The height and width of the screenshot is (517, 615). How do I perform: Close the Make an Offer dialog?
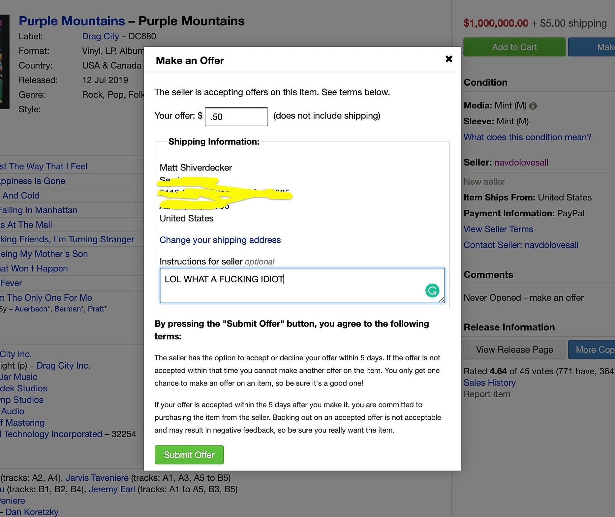[x=449, y=59]
